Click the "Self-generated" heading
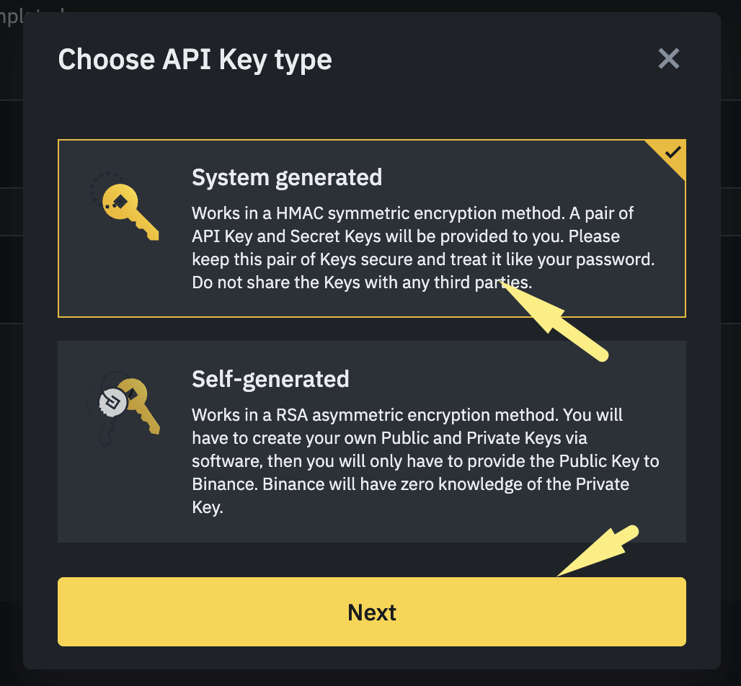 pyautogui.click(x=270, y=379)
